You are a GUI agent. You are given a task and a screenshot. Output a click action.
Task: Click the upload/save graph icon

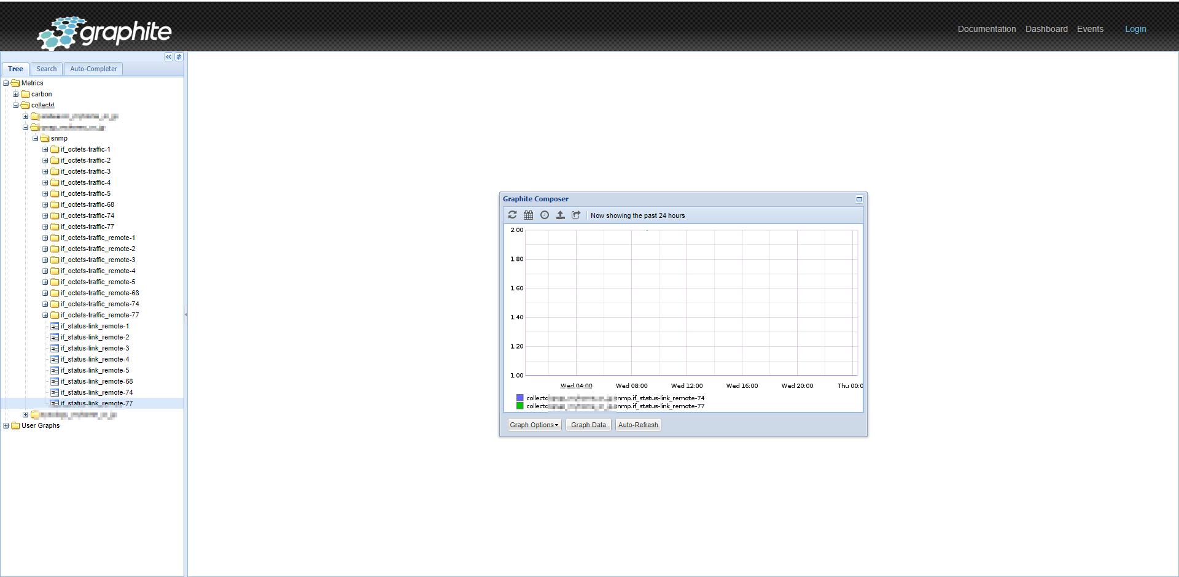click(560, 215)
